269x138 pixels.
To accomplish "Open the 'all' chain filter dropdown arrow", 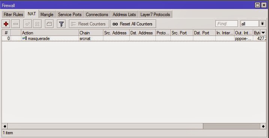I will pyautogui.click(x=263, y=24).
